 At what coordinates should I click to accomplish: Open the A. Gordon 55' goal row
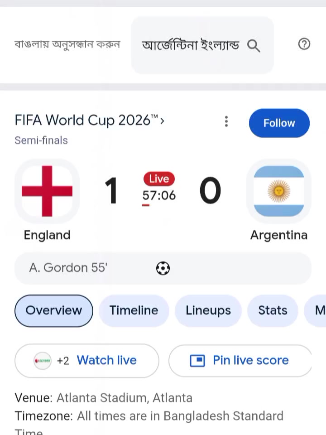[x=163, y=268]
